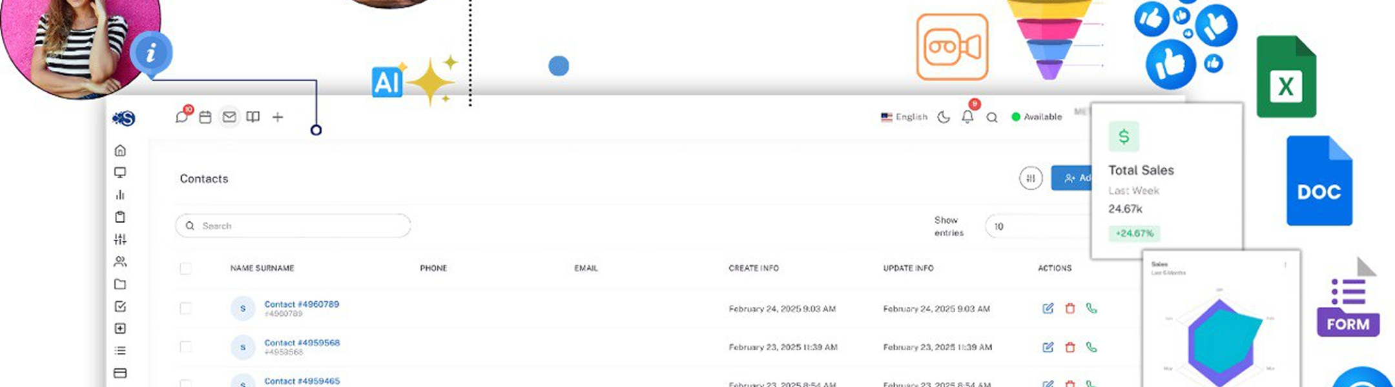Sort by EMAIL column header

[586, 268]
